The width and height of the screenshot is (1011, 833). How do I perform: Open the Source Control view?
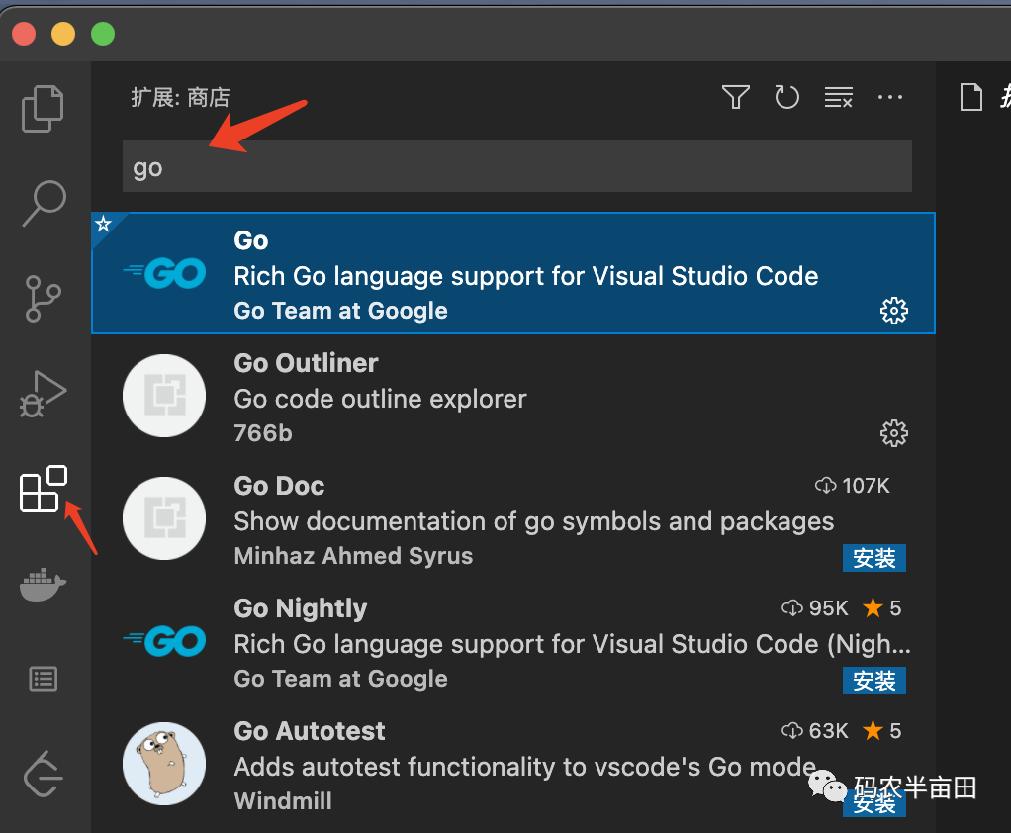[x=43, y=298]
